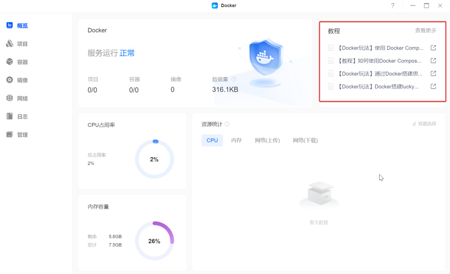Click the 网络 globe icon
Image resolution: width=450 pixels, height=274 pixels.
(10, 98)
